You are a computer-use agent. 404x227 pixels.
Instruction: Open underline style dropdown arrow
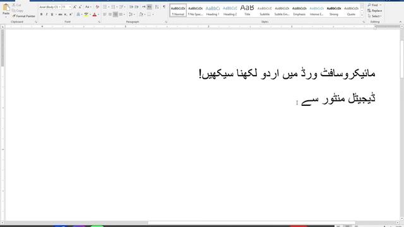(56, 15)
